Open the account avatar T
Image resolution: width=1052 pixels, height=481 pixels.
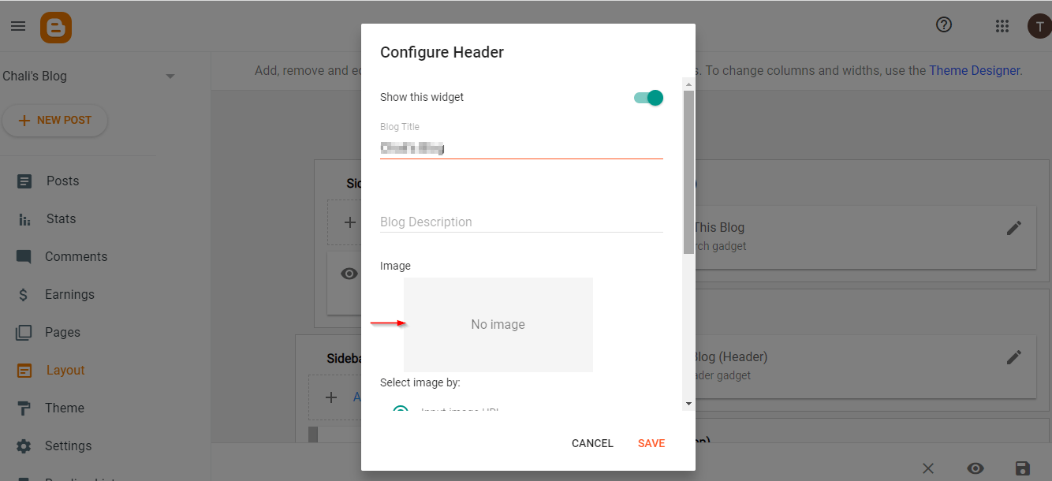tap(1039, 26)
